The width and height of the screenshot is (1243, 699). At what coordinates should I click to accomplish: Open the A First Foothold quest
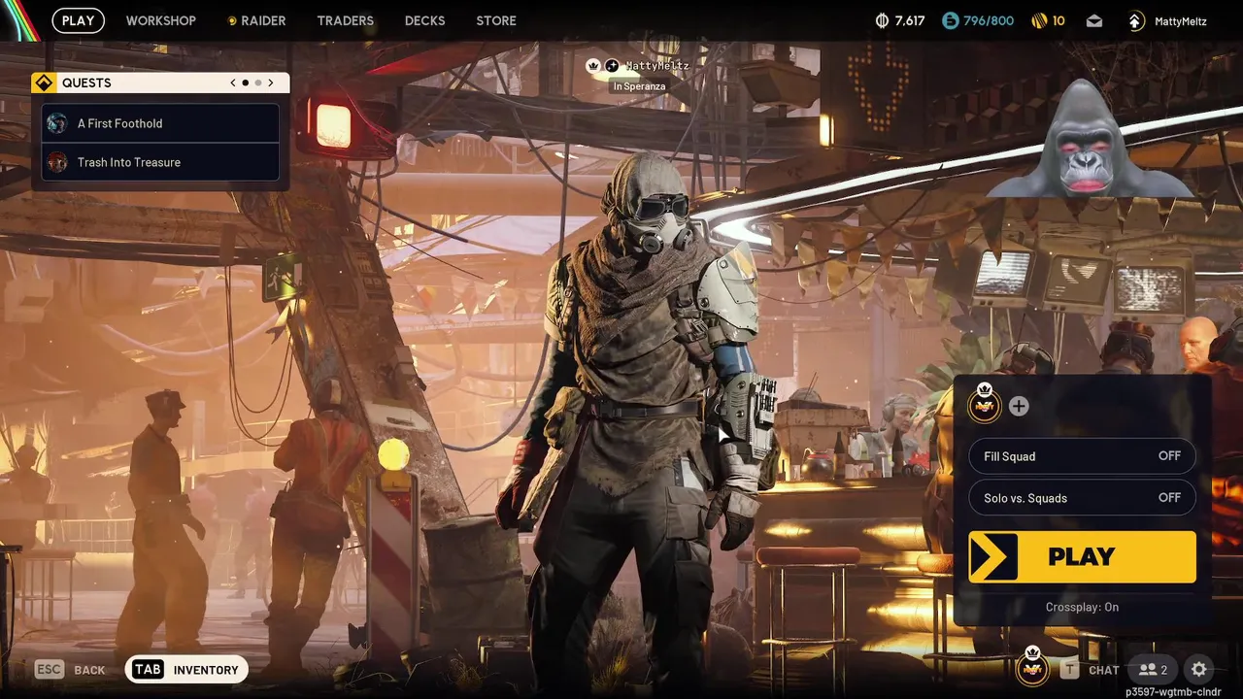point(160,123)
